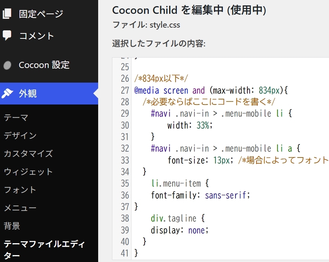Go to テーマ submenu
329x262 pixels.
tap(16, 117)
